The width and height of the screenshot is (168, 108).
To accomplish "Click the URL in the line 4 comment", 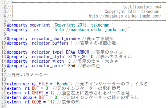I will click(125, 16).
